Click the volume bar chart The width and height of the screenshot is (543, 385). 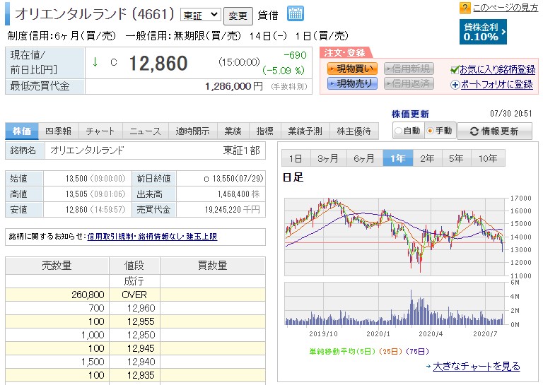pos(395,304)
